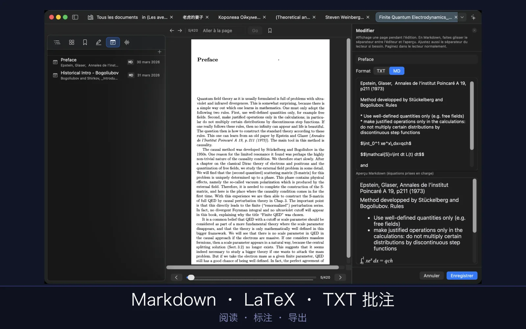Close the Finite Quantum Electrodynamics tab
The width and height of the screenshot is (526, 329).
[x=456, y=17]
